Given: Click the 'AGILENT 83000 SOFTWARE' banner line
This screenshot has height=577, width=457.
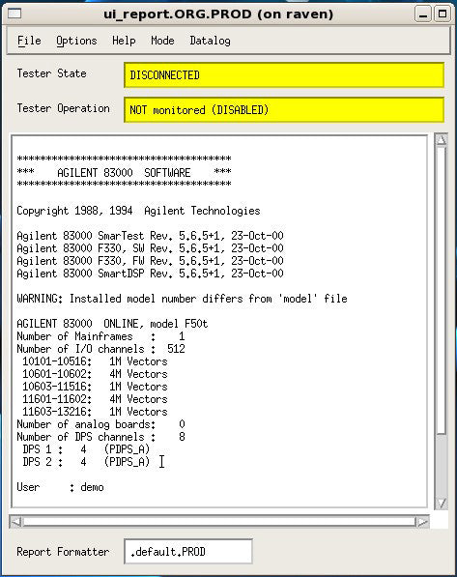Looking at the screenshot, I should (x=124, y=173).
